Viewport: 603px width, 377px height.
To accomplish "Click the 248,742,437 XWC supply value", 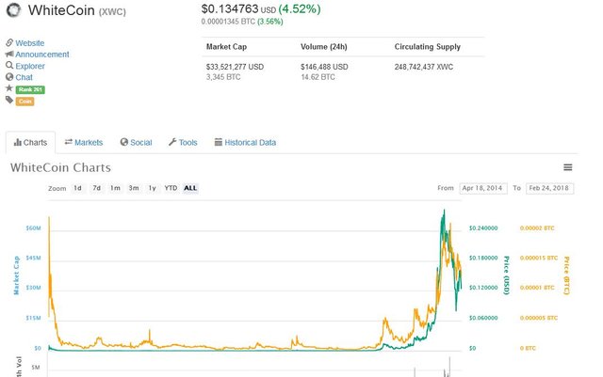I will (424, 67).
